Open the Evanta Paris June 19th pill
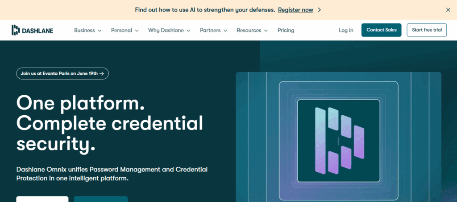The width and height of the screenshot is (457, 202). pos(62,73)
